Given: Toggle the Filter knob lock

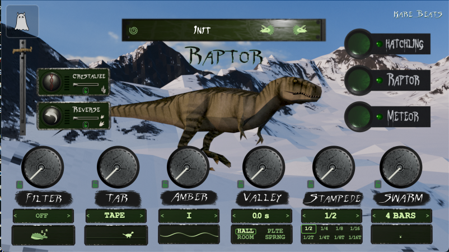Looking at the screenshot, I should [x=20, y=184].
